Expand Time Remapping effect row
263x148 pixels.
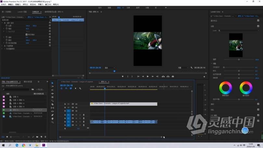(2, 49)
